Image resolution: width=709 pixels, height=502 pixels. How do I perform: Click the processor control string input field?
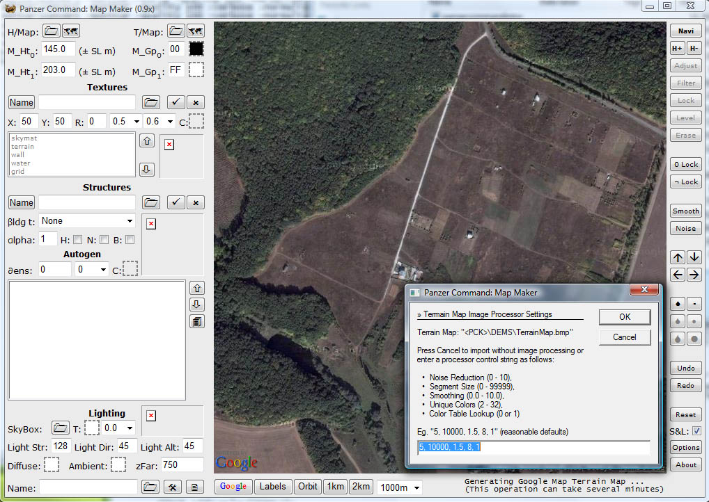click(x=533, y=448)
